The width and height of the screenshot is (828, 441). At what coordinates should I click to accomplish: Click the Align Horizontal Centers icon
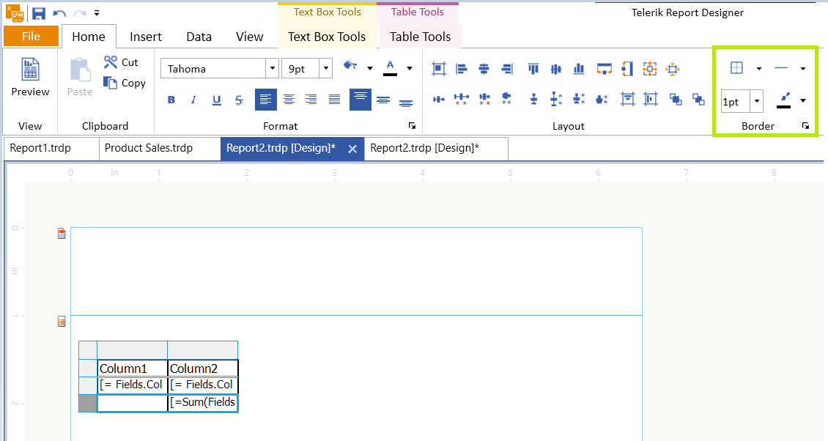[x=484, y=68]
